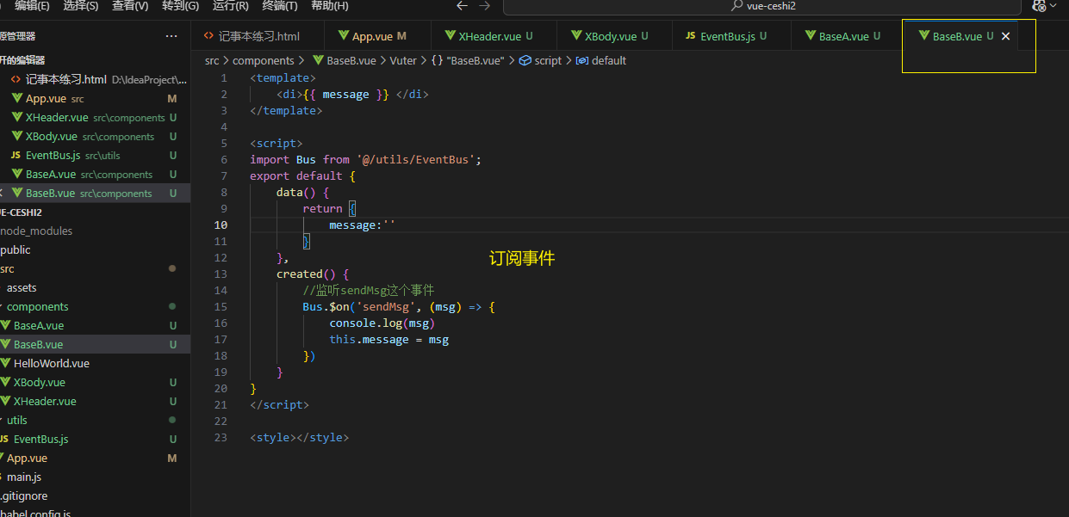The height and width of the screenshot is (517, 1069).
Task: Expand the node_modules folder
Action: 95,231
